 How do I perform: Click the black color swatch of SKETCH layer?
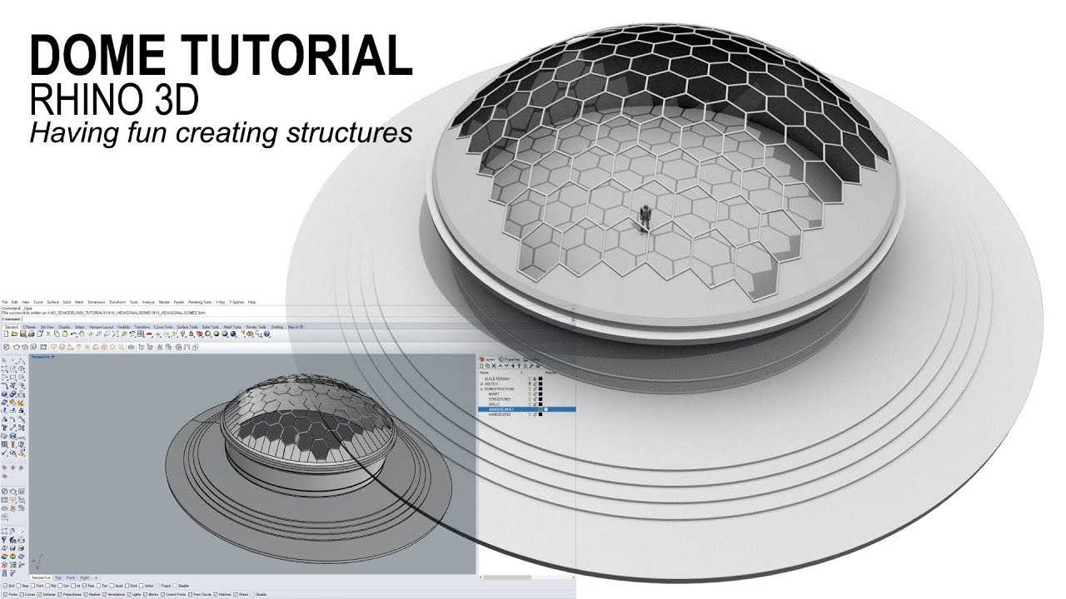[x=540, y=384]
